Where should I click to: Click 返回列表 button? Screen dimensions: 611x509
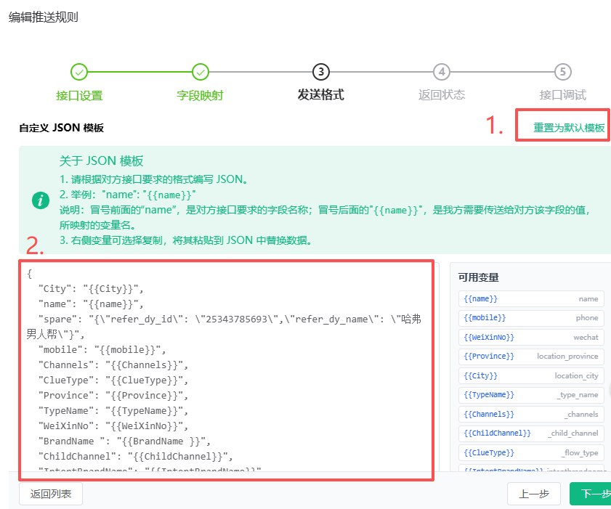coord(51,494)
